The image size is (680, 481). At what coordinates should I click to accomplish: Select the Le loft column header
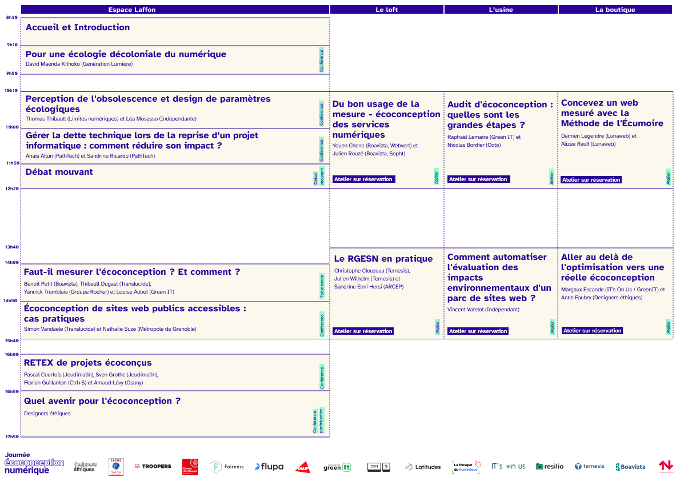(x=386, y=10)
